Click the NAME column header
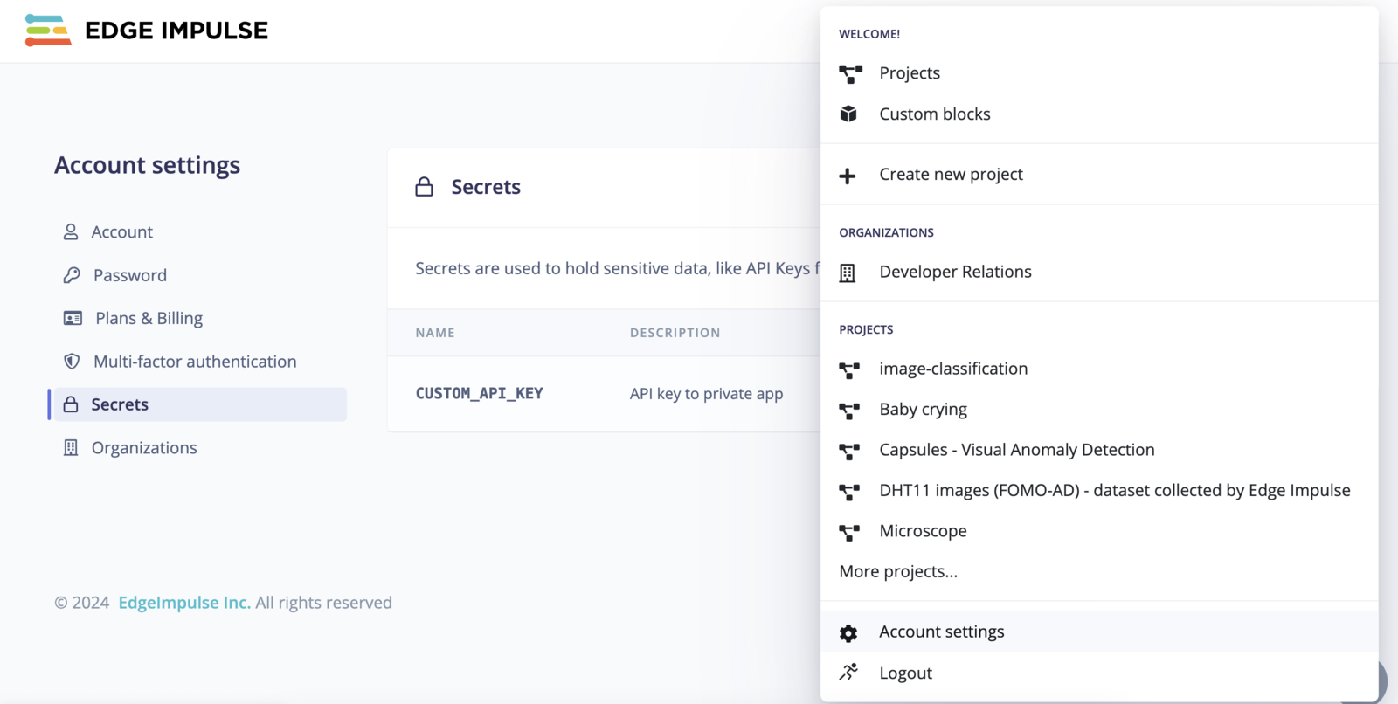This screenshot has width=1398, height=704. [x=435, y=333]
